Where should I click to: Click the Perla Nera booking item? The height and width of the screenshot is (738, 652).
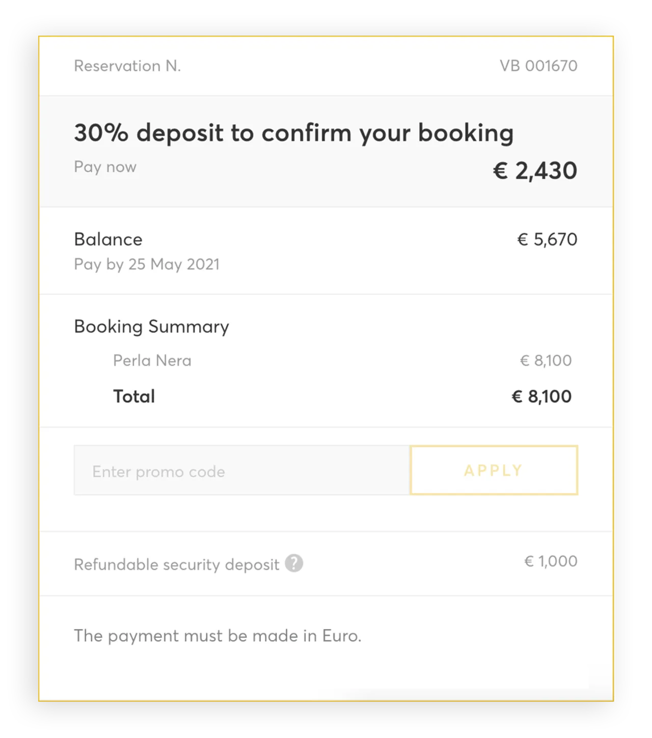point(152,361)
